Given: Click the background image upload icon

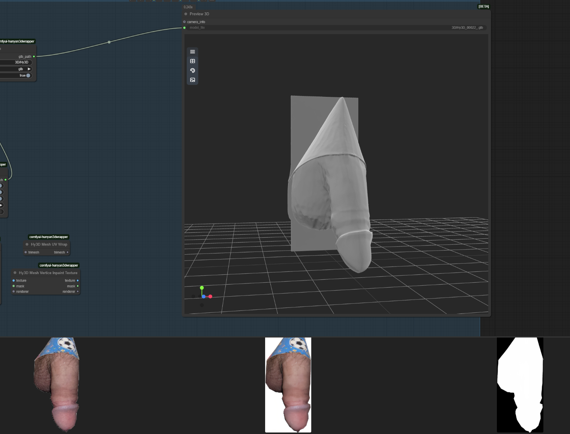Looking at the screenshot, I should point(192,80).
